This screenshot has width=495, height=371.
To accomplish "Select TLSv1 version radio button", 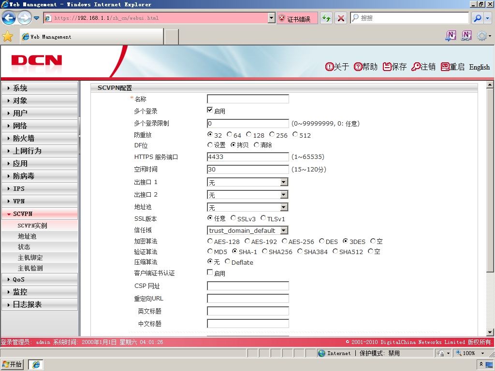I will [x=263, y=218].
